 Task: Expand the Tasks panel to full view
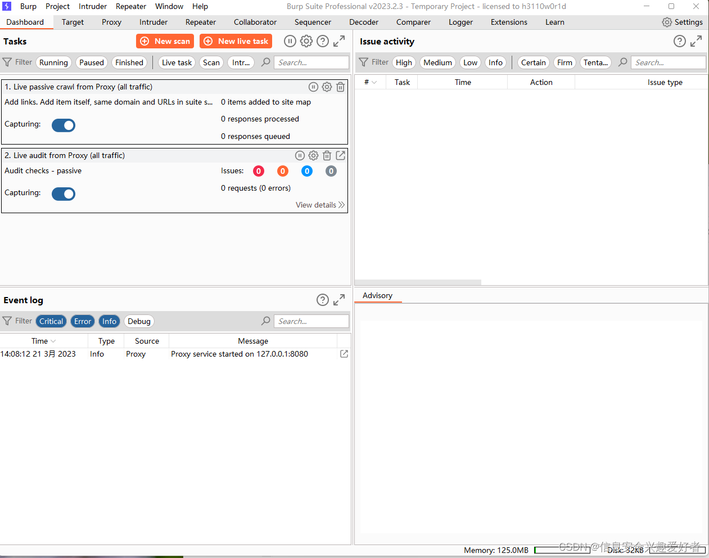pos(339,41)
